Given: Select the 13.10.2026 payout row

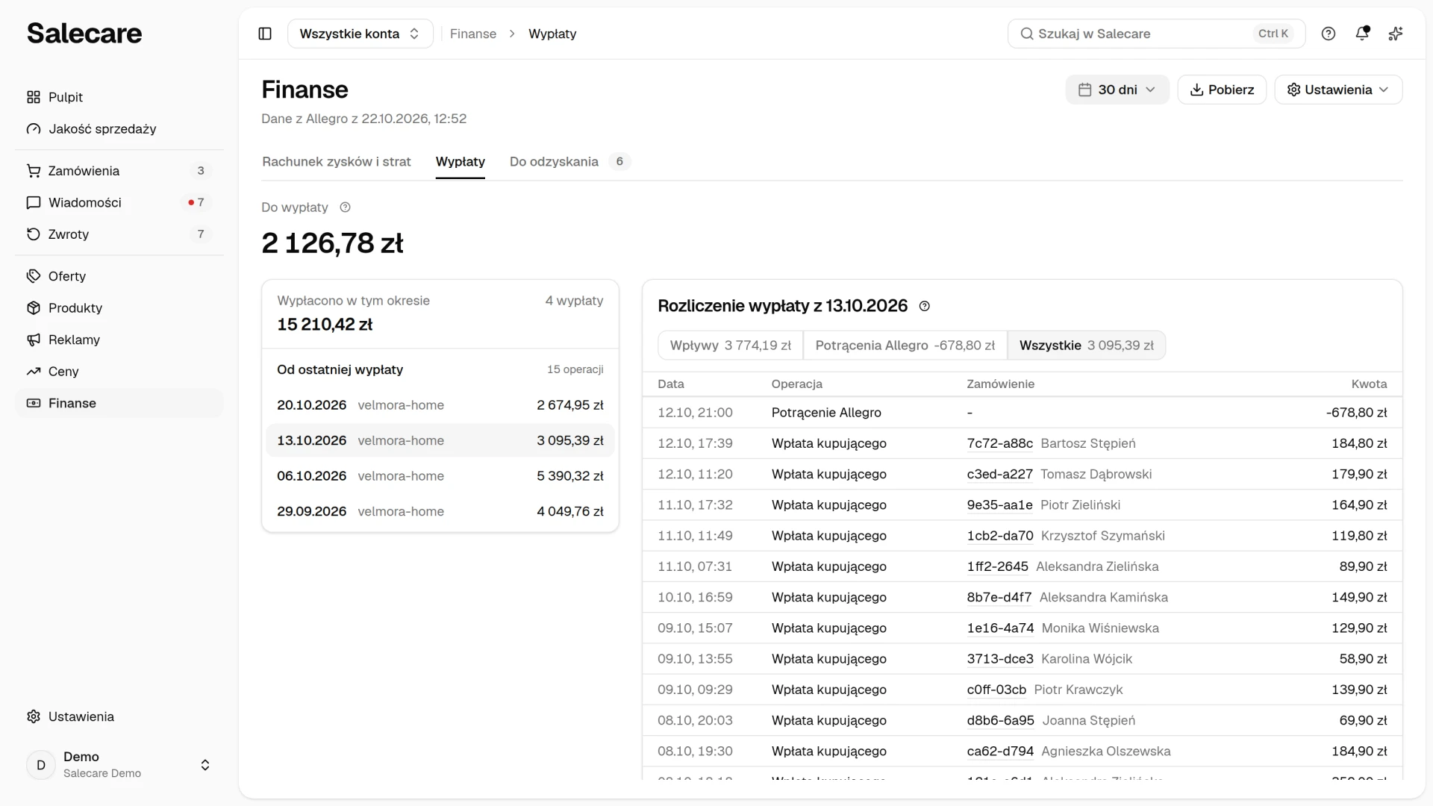Looking at the screenshot, I should [440, 440].
